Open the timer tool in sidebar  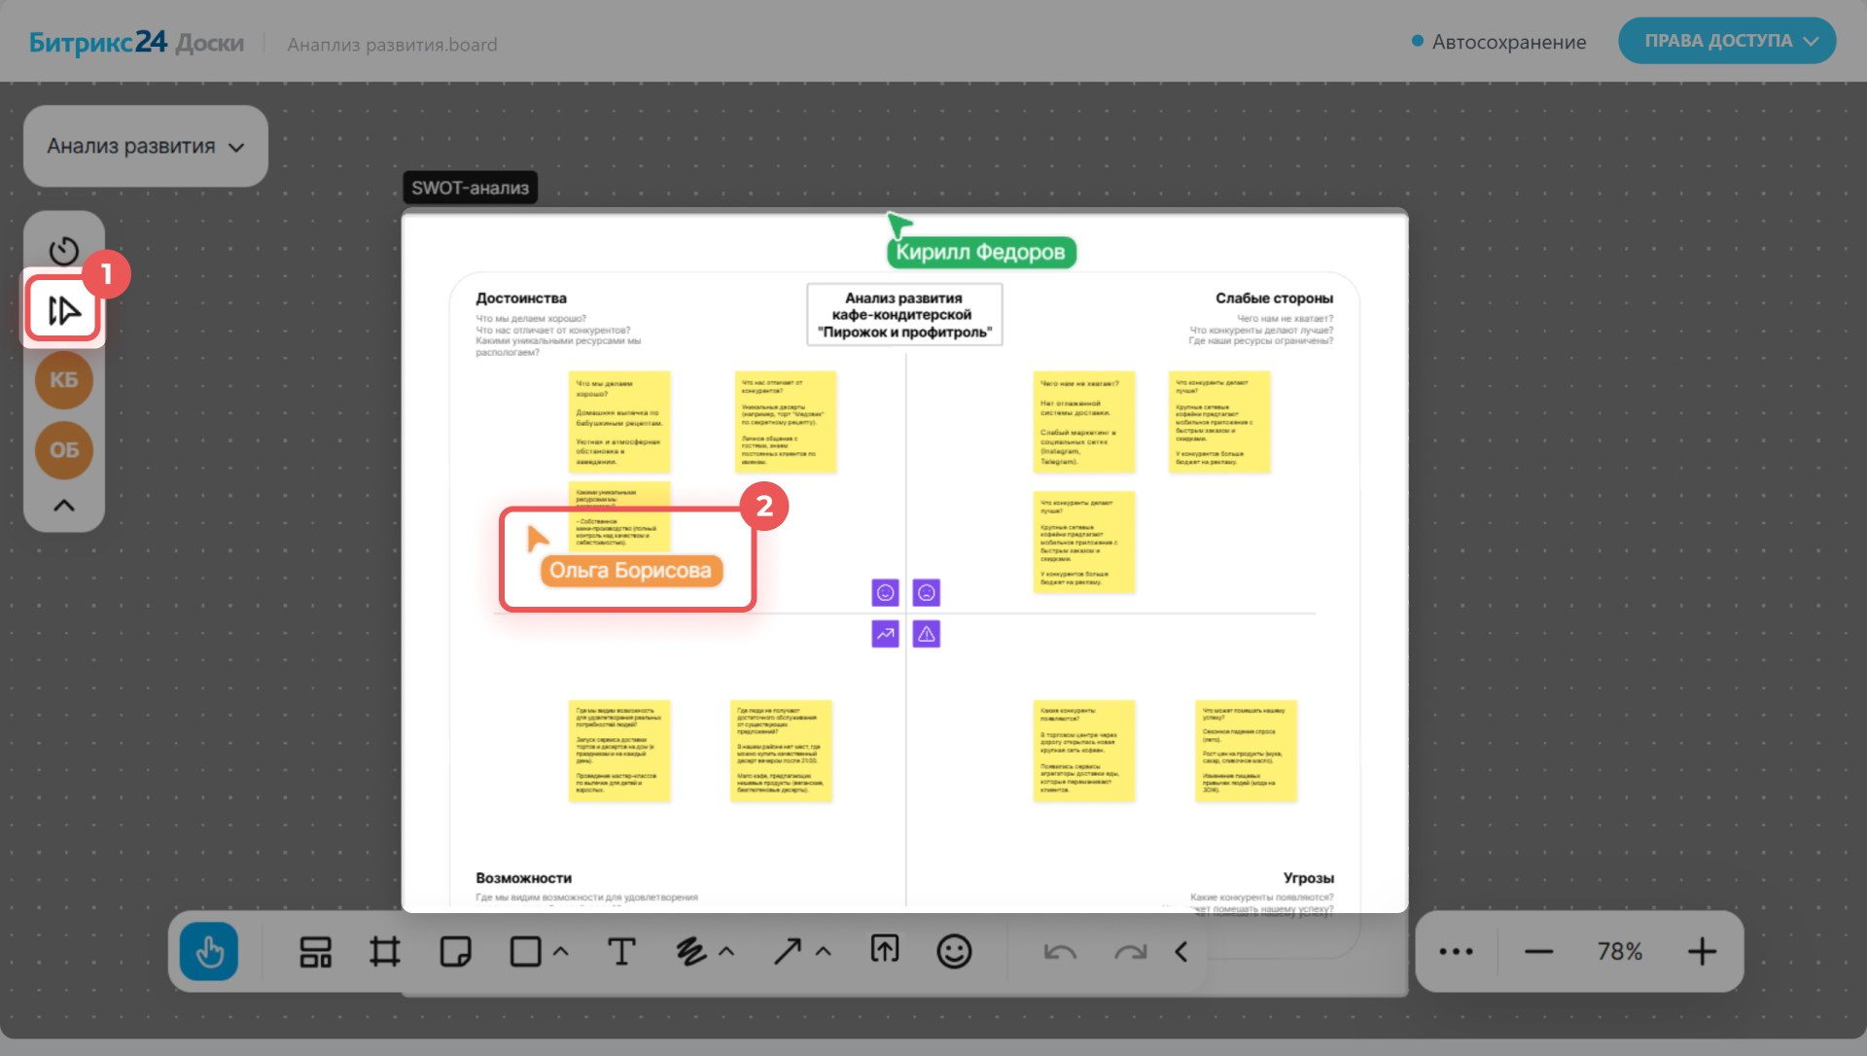click(x=64, y=250)
